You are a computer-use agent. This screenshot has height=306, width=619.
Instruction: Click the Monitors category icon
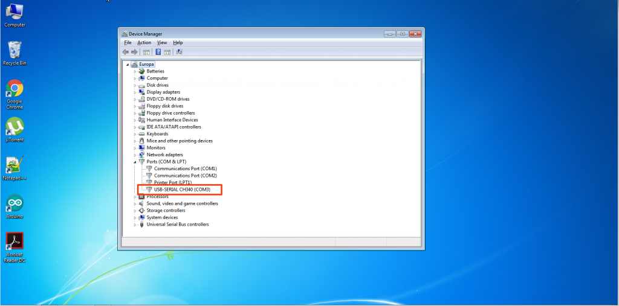click(x=141, y=147)
